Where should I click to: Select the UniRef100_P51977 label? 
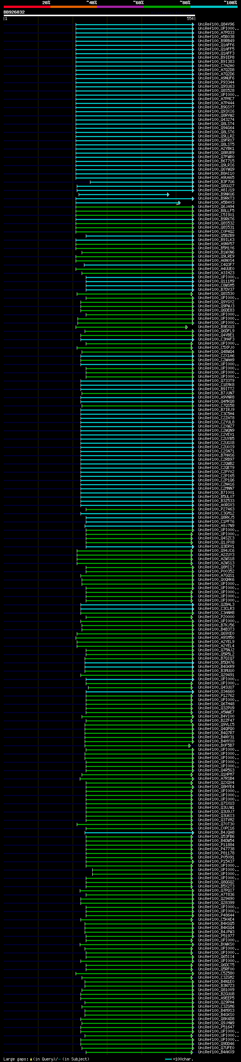216,936
